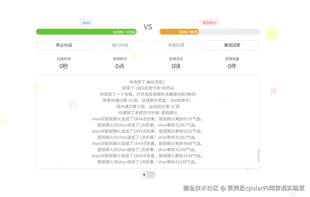Click log line 获得了 1800点修为和 36灵石
The width and height of the screenshot is (310, 197).
tap(148, 88)
